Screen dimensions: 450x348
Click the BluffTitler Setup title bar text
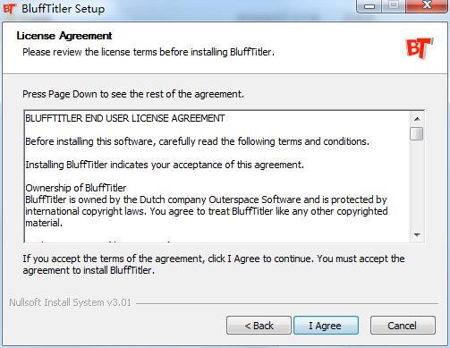click(x=64, y=9)
